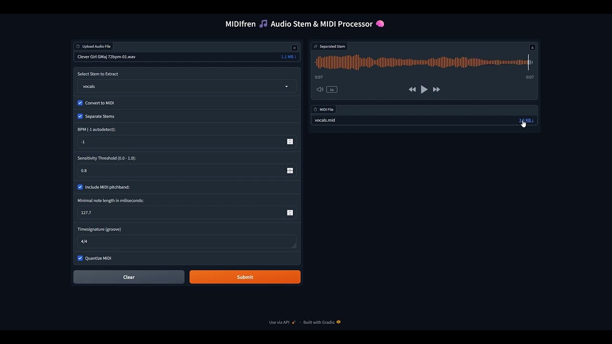The image size is (612, 344).
Task: Untick the Convert to MIDI checkbox
Action: [80, 103]
